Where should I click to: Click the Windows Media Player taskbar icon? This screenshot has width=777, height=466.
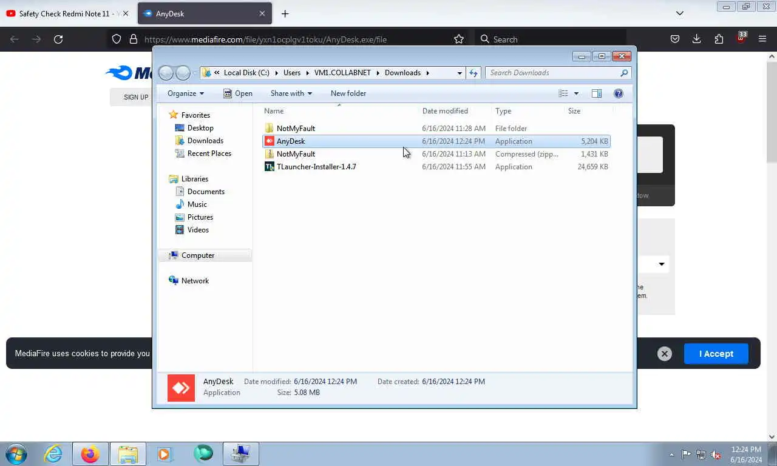pos(164,454)
